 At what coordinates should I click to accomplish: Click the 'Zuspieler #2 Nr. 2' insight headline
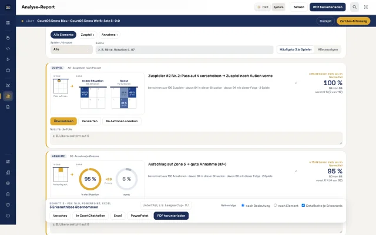(x=210, y=76)
